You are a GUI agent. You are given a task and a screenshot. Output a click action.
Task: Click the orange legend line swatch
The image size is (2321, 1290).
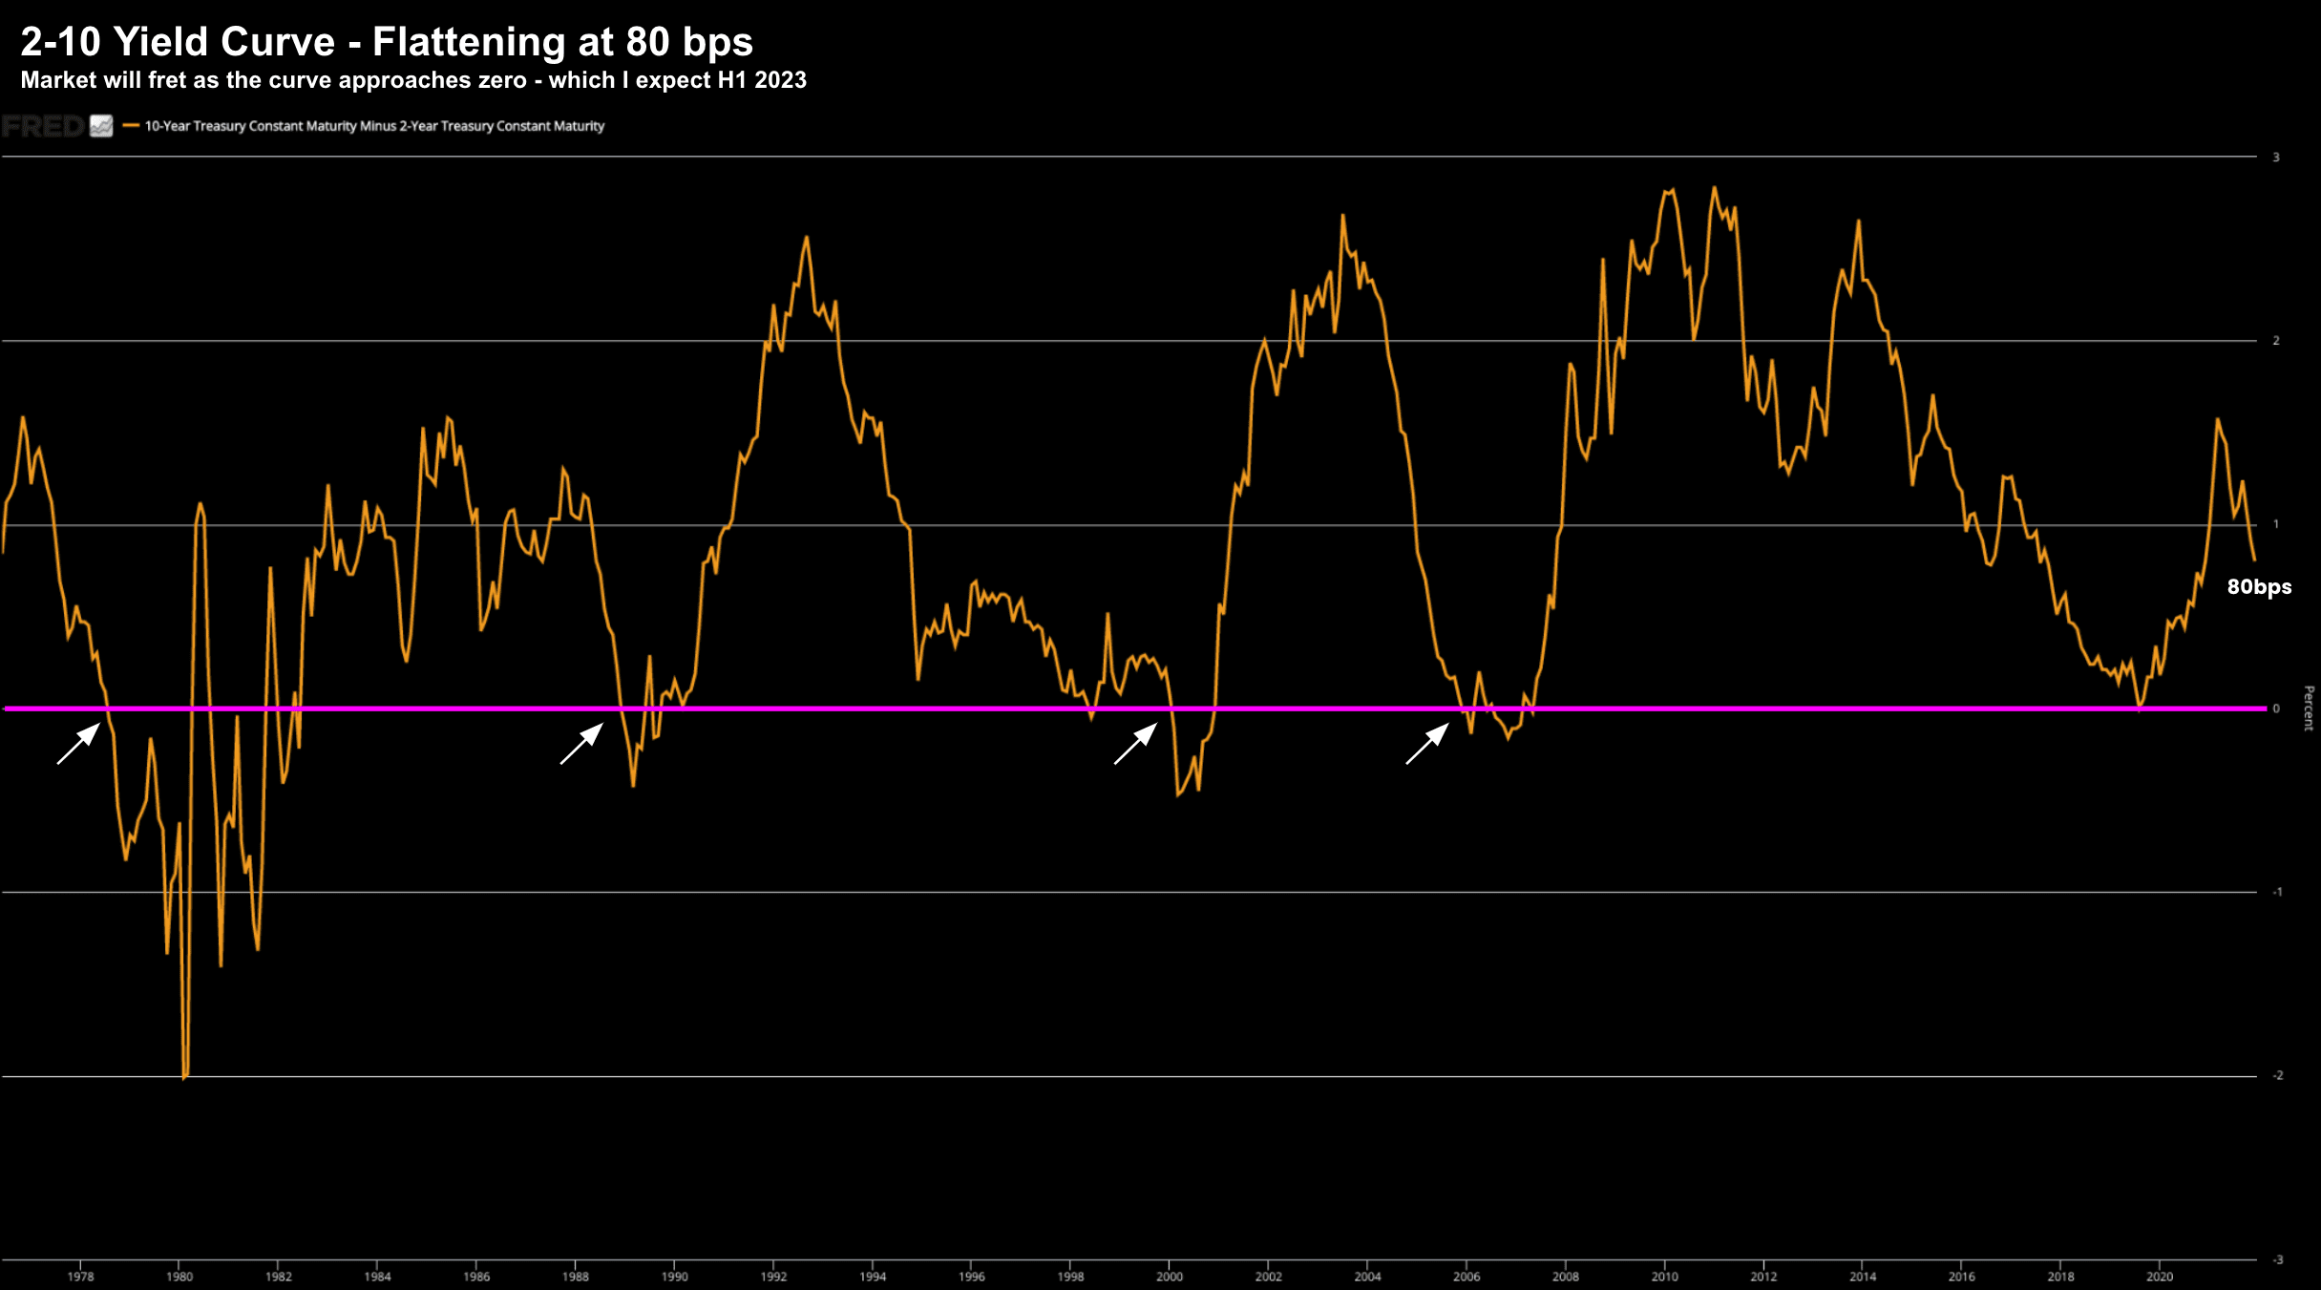pos(131,126)
